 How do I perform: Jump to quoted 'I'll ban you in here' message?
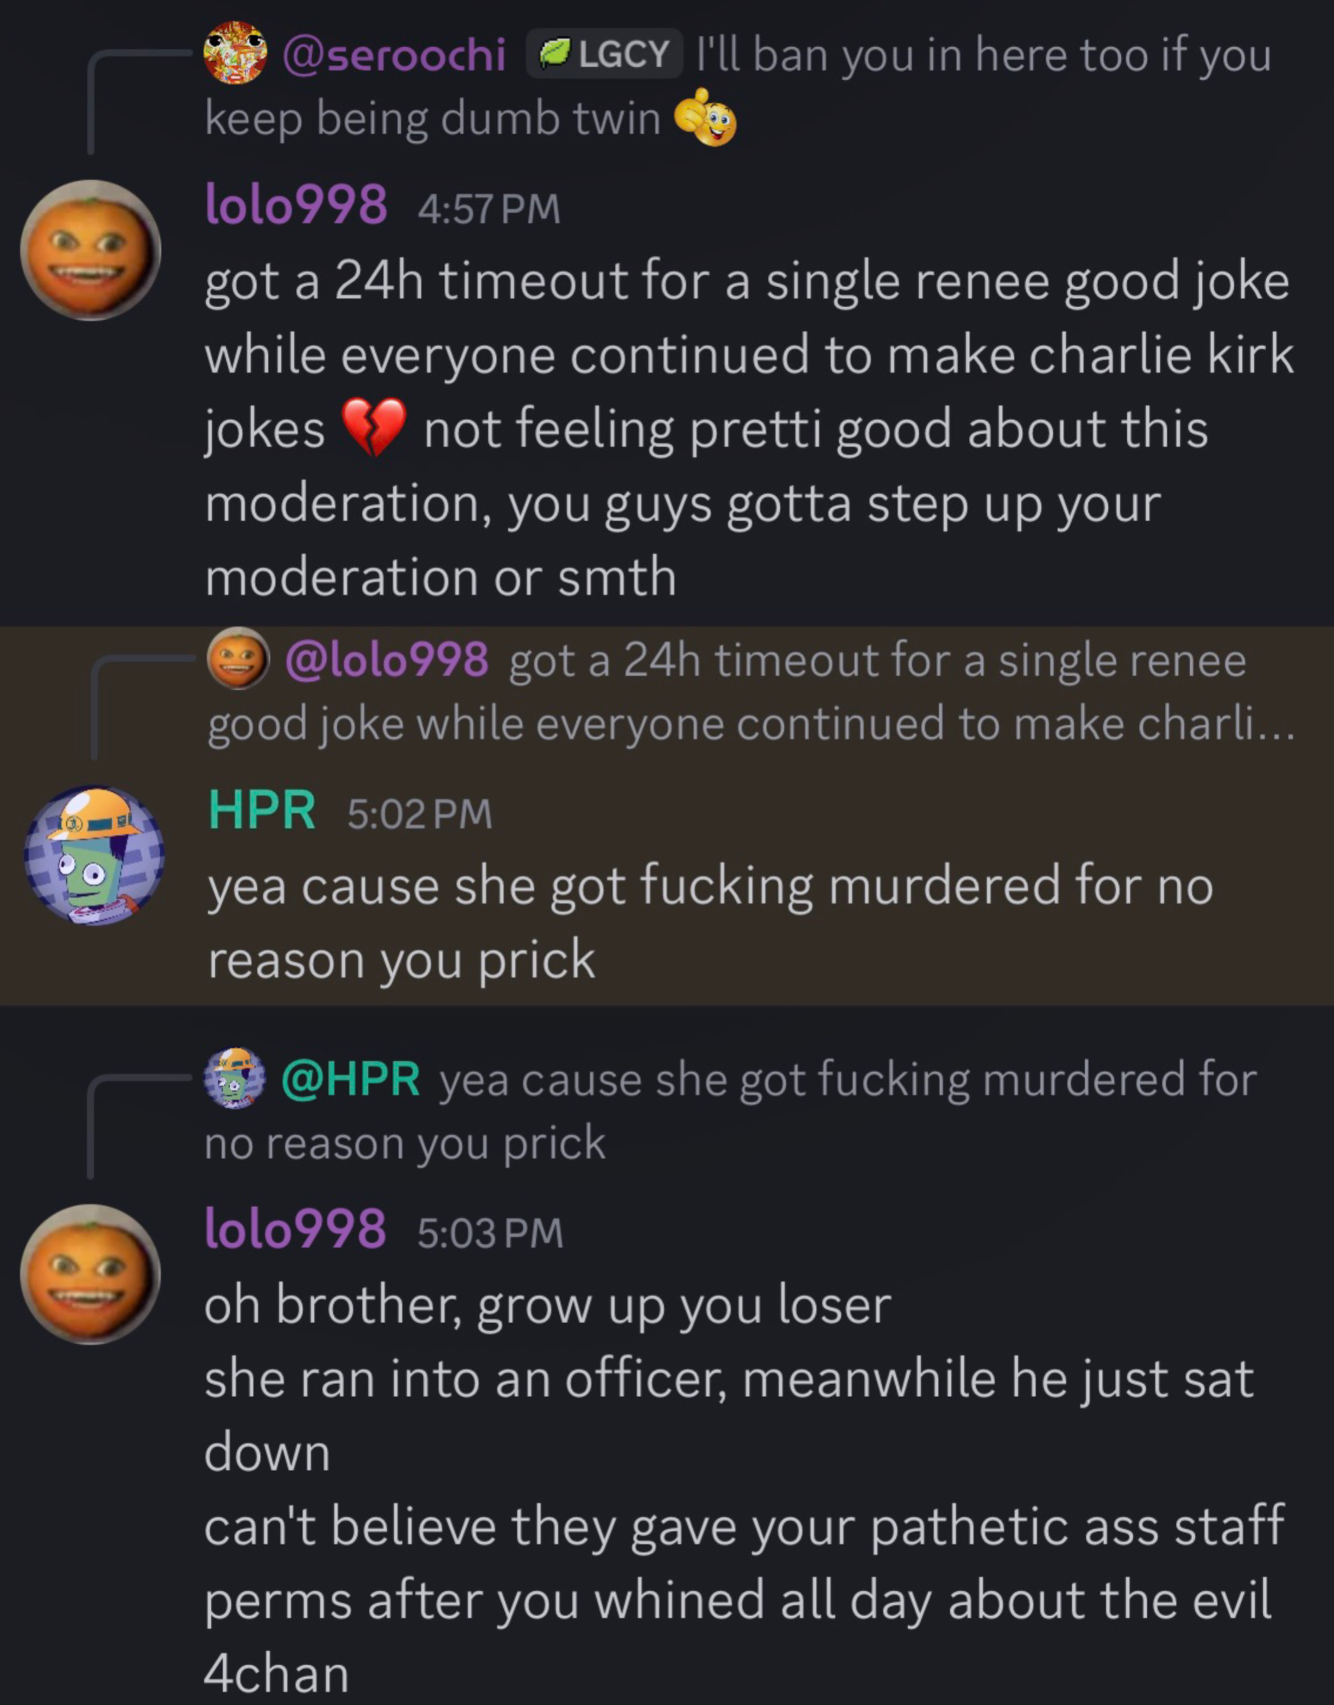[738, 86]
